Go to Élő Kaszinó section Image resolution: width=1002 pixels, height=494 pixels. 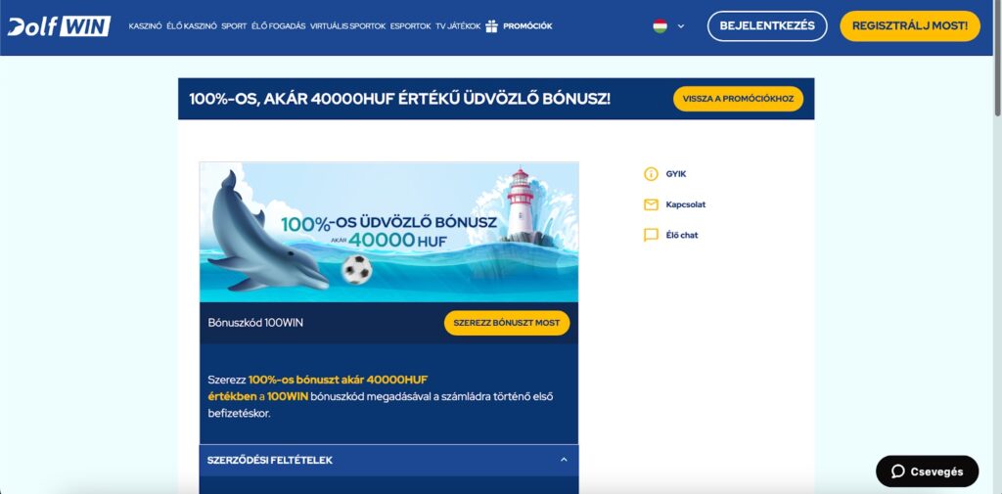[x=192, y=26]
